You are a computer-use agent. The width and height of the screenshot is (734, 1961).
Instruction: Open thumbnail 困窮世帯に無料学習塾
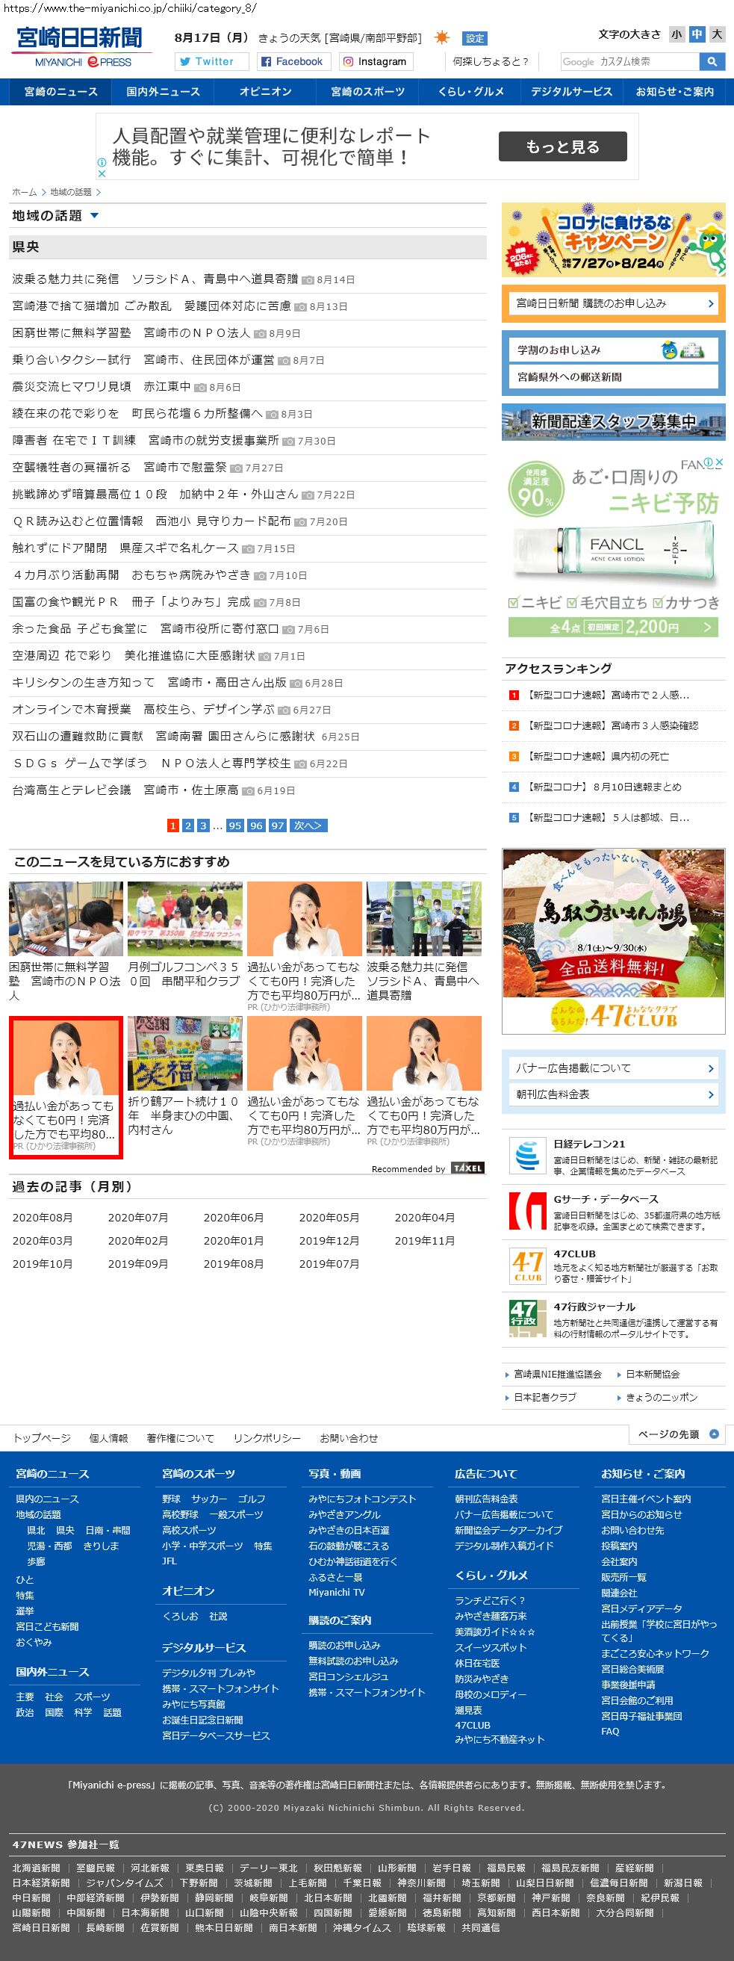coord(66,919)
